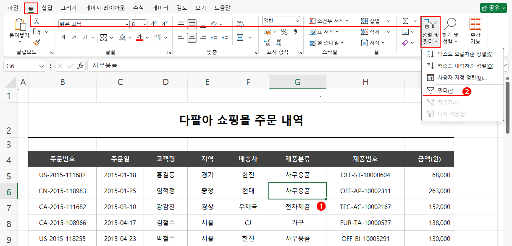Toggle italic 가 formatting
The image size is (512, 246).
point(74,37)
